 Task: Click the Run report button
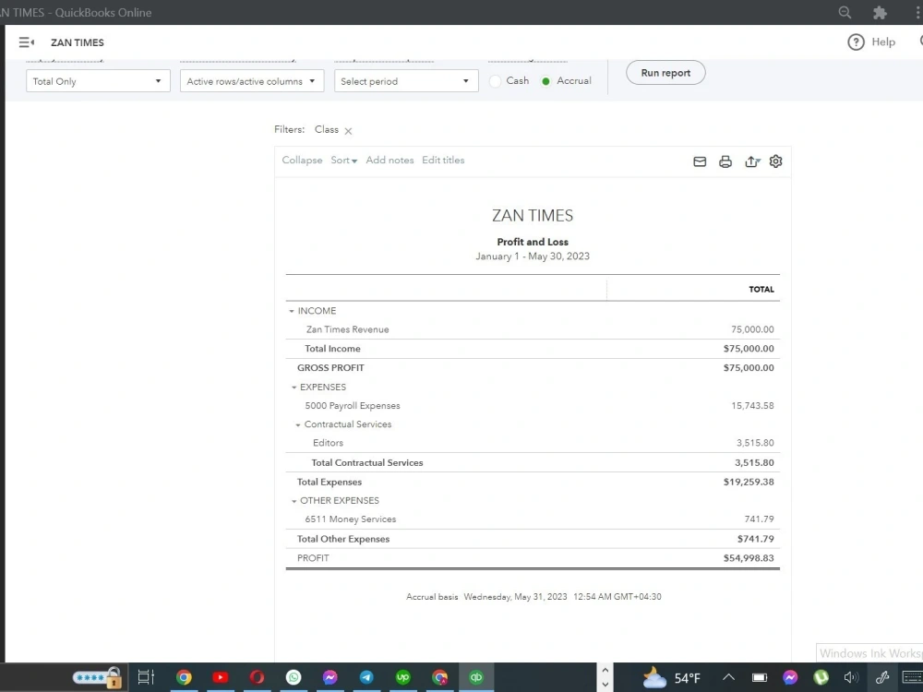665,73
